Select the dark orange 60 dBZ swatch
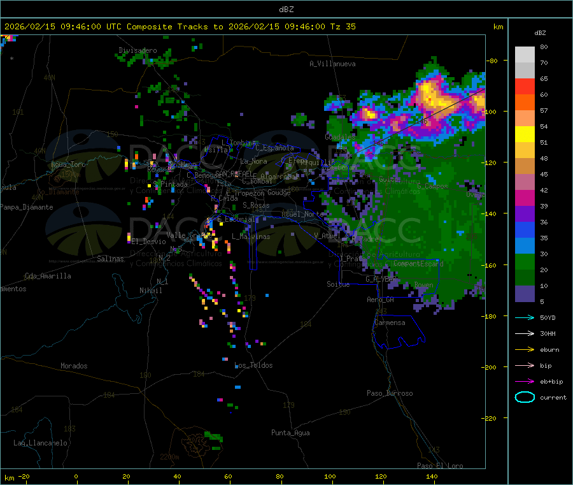 coord(525,103)
